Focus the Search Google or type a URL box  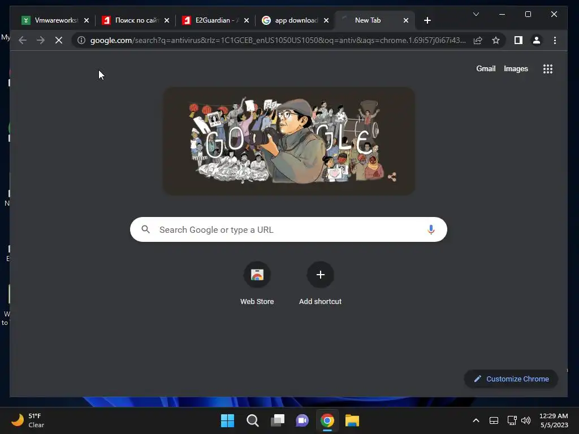click(x=288, y=229)
